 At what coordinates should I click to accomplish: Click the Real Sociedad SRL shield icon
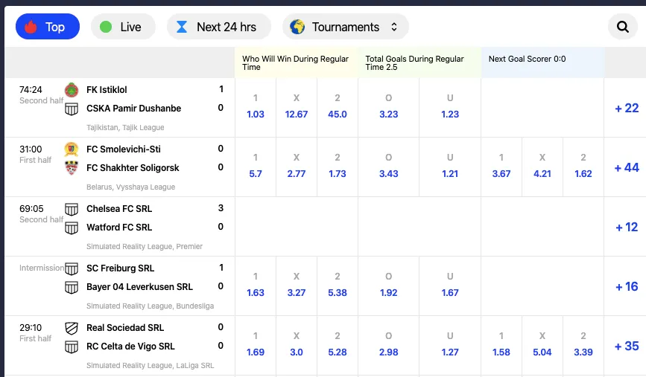click(x=72, y=328)
